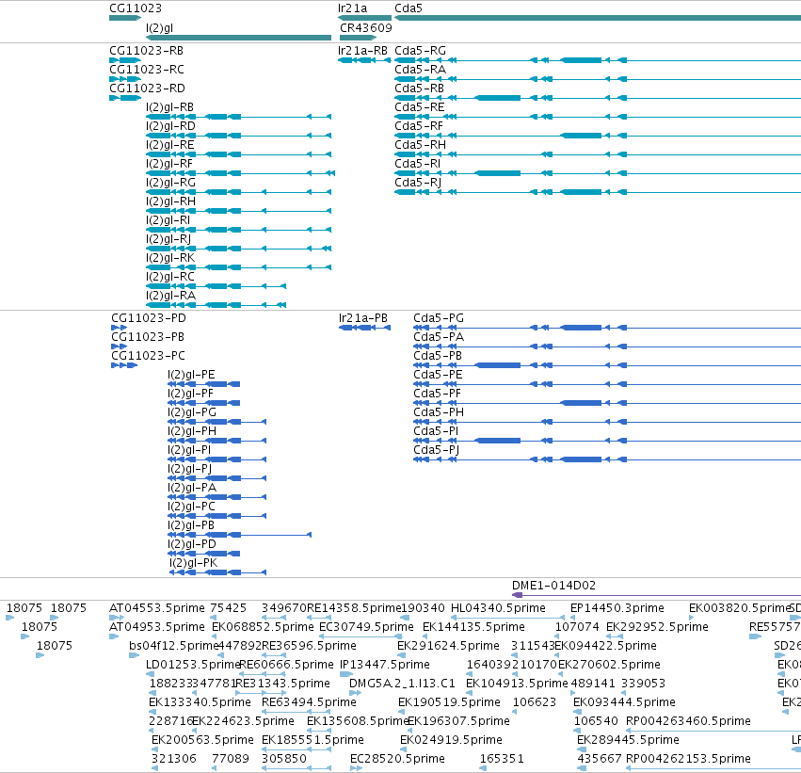Click transcript Cda5-RA

point(421,70)
